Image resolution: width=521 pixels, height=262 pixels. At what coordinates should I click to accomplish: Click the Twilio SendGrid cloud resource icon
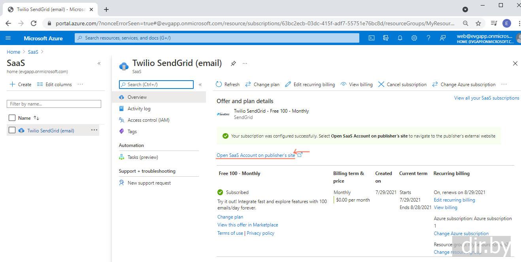coord(124,66)
